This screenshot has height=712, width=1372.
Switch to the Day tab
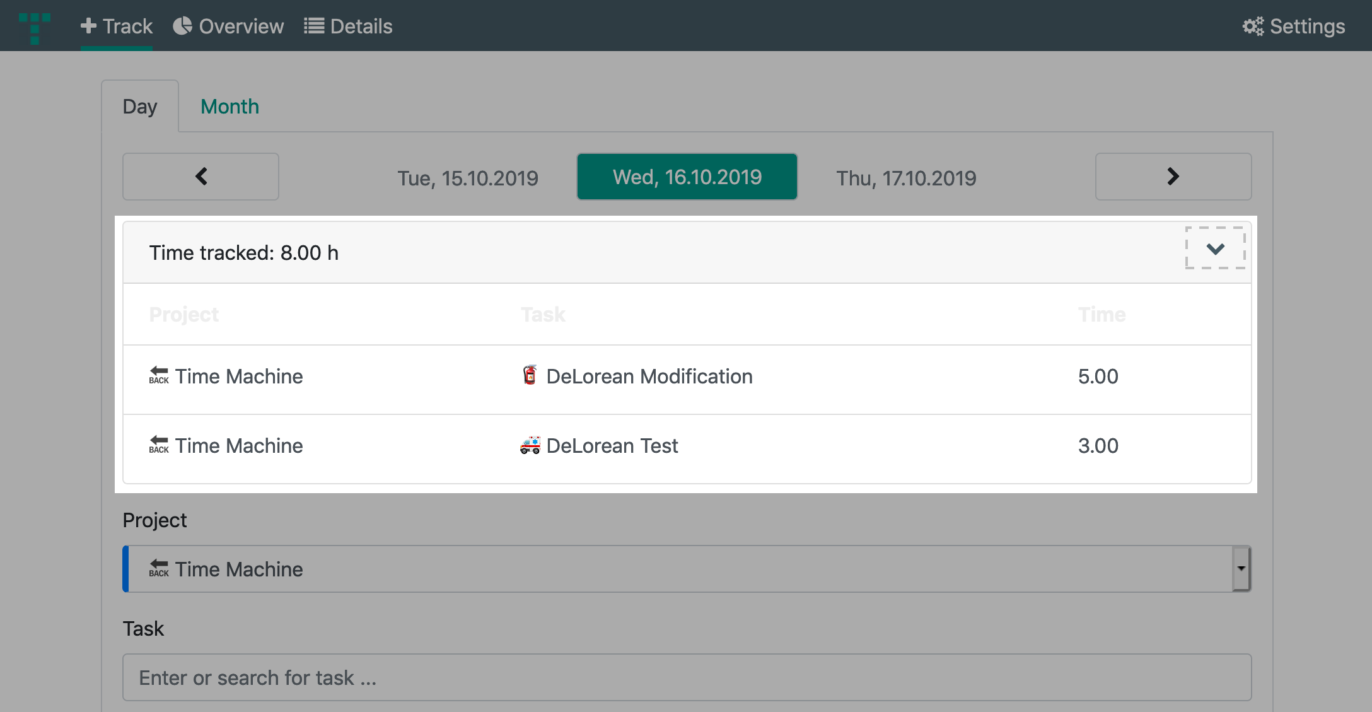pyautogui.click(x=140, y=106)
